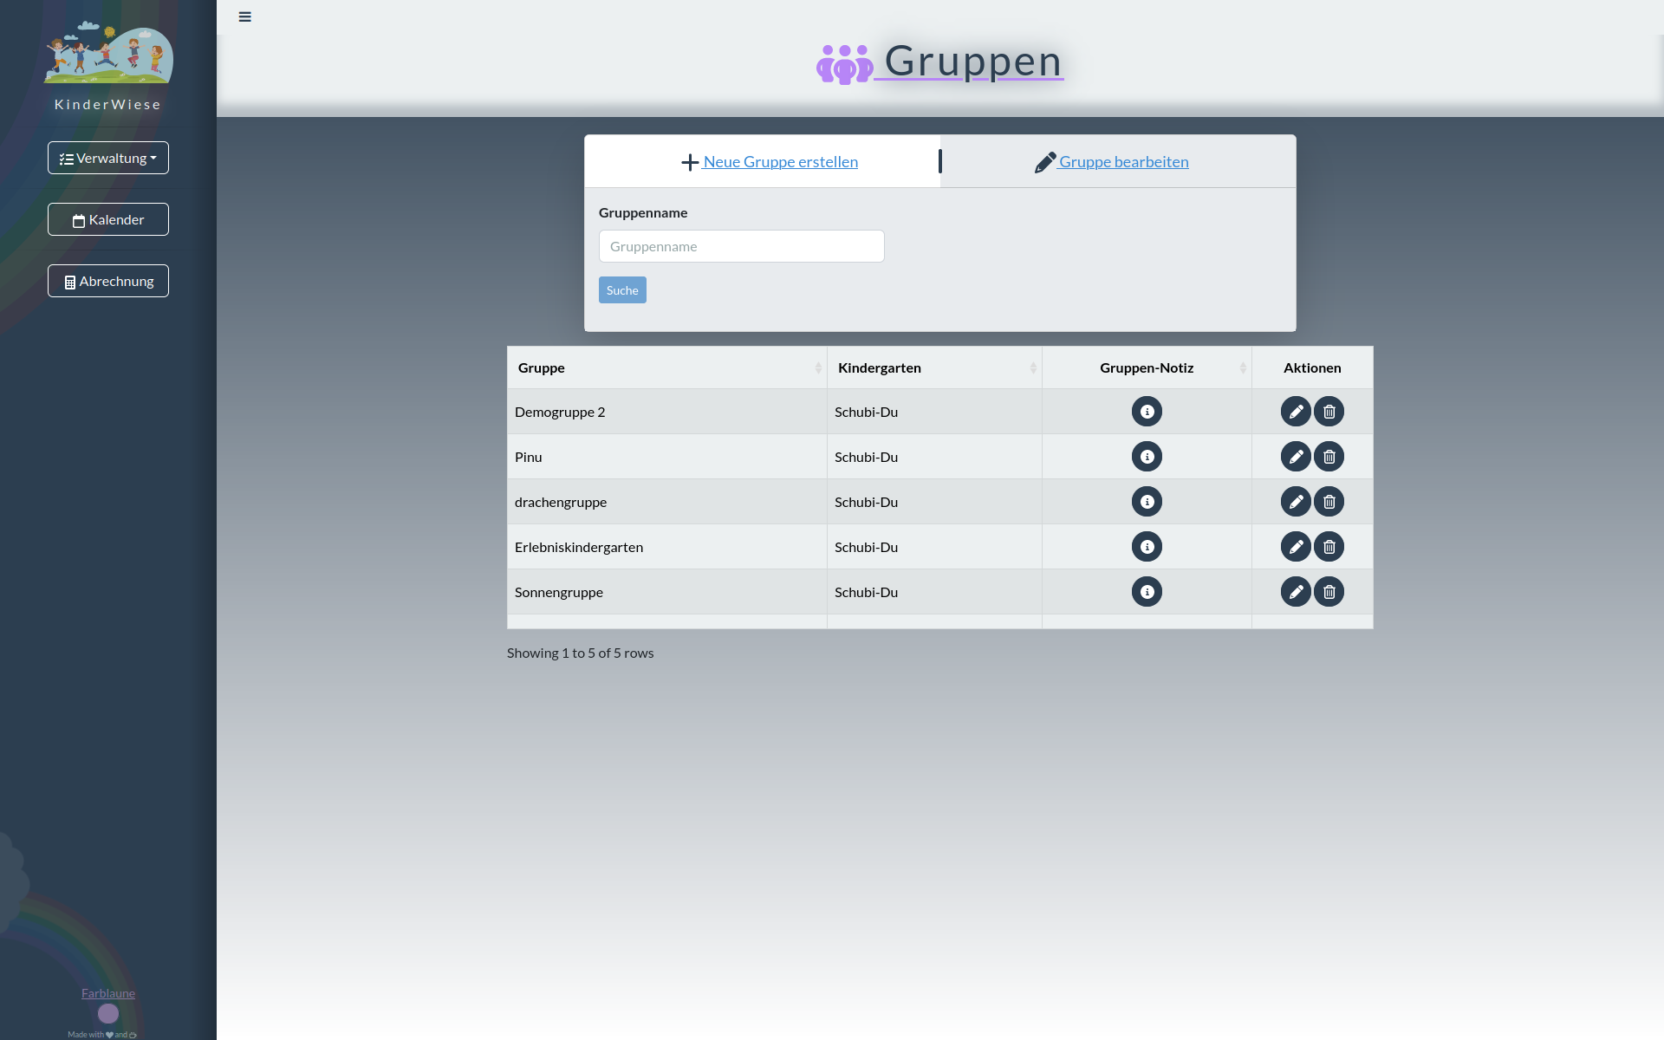Select the Erlebniskindergarten cell
Screen dimensions: 1664x1040
[666, 547]
